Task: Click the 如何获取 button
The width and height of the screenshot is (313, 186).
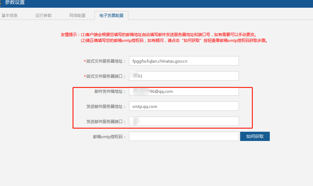Action: [x=255, y=136]
